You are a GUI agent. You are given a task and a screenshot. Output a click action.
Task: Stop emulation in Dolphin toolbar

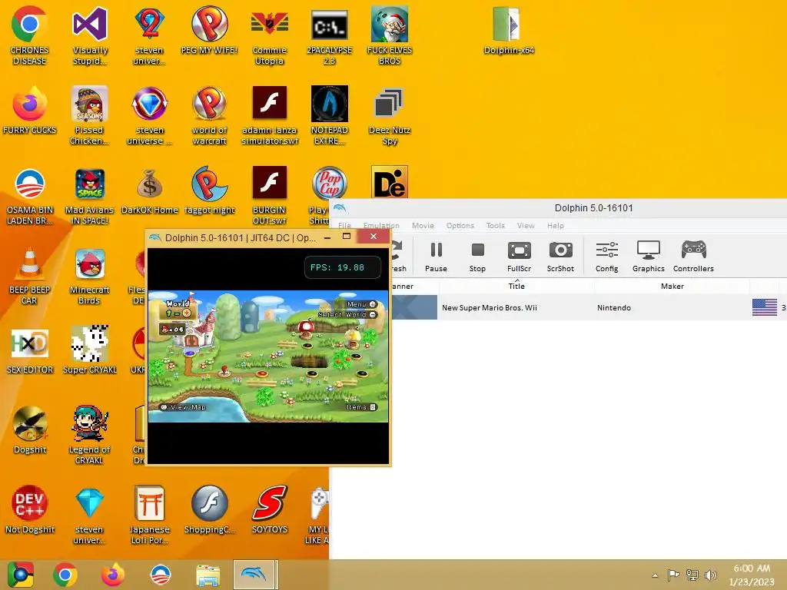(477, 257)
